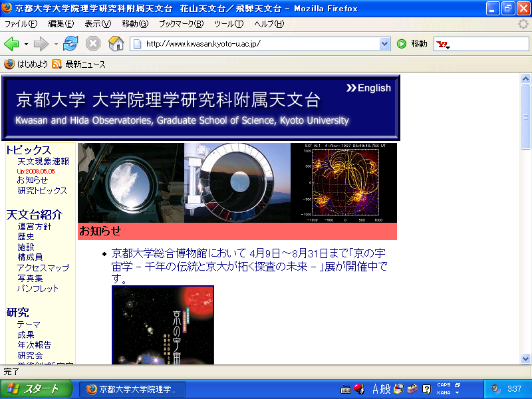Open the ヘルプ(H) menu
532x399 pixels.
[269, 24]
